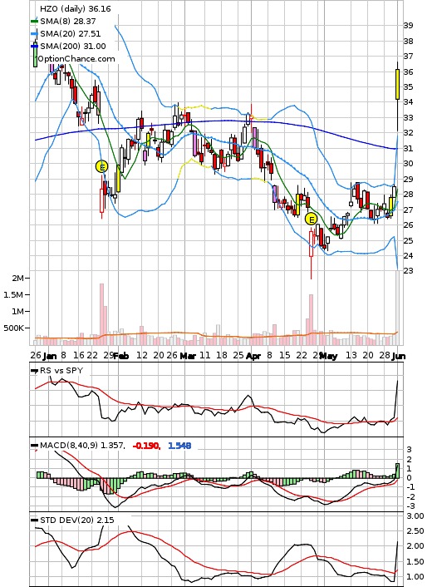Click the January earnings E marker

coord(101,166)
